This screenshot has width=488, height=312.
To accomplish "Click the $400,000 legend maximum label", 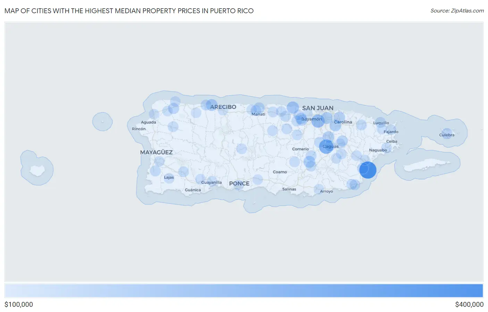I will pos(469,304).
